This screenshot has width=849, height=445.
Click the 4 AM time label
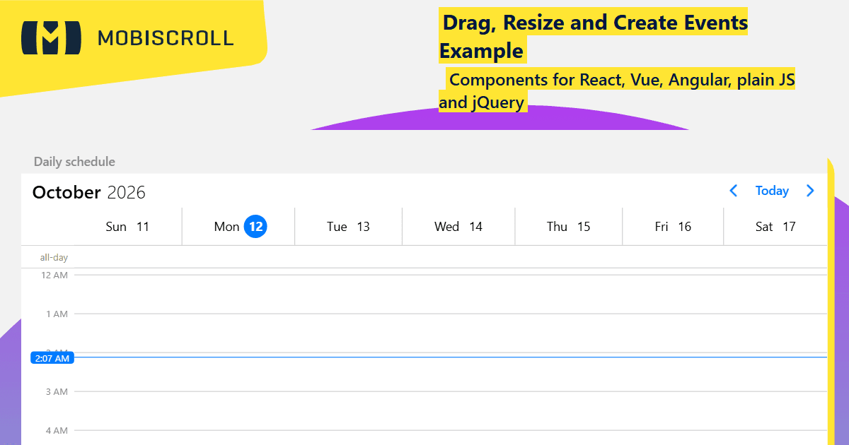click(57, 430)
